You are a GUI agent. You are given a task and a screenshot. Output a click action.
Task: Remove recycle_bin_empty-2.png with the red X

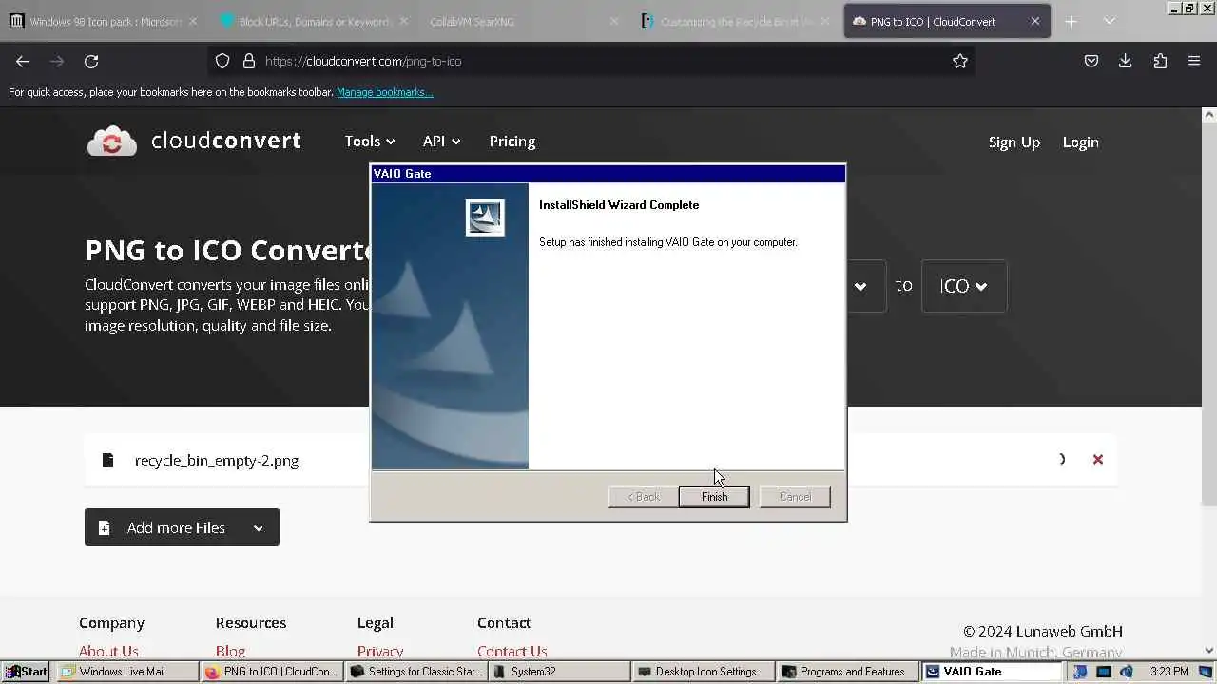tap(1098, 459)
